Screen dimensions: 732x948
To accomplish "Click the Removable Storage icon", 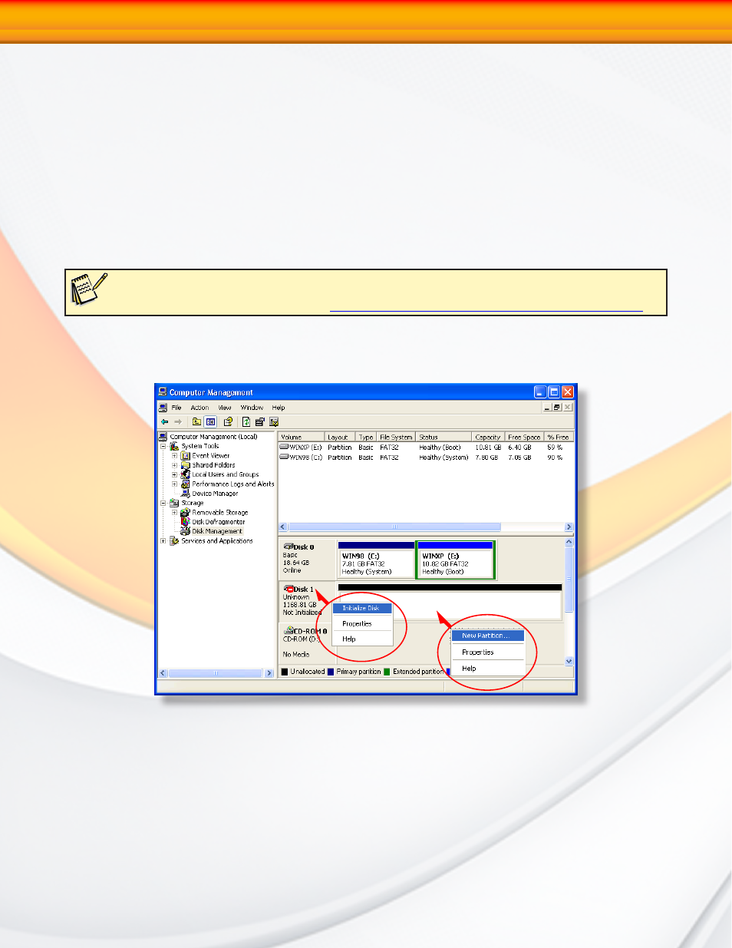I will (x=186, y=512).
